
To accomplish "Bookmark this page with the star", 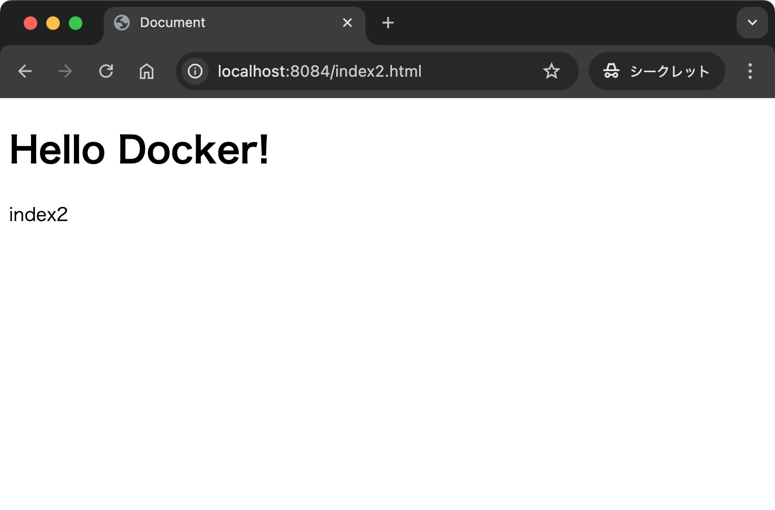I will point(551,71).
